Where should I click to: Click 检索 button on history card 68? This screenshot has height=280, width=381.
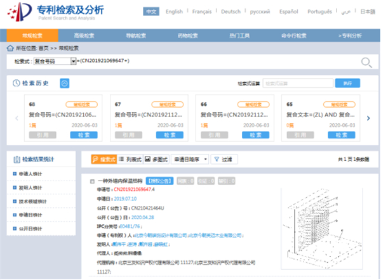[x=84, y=135]
